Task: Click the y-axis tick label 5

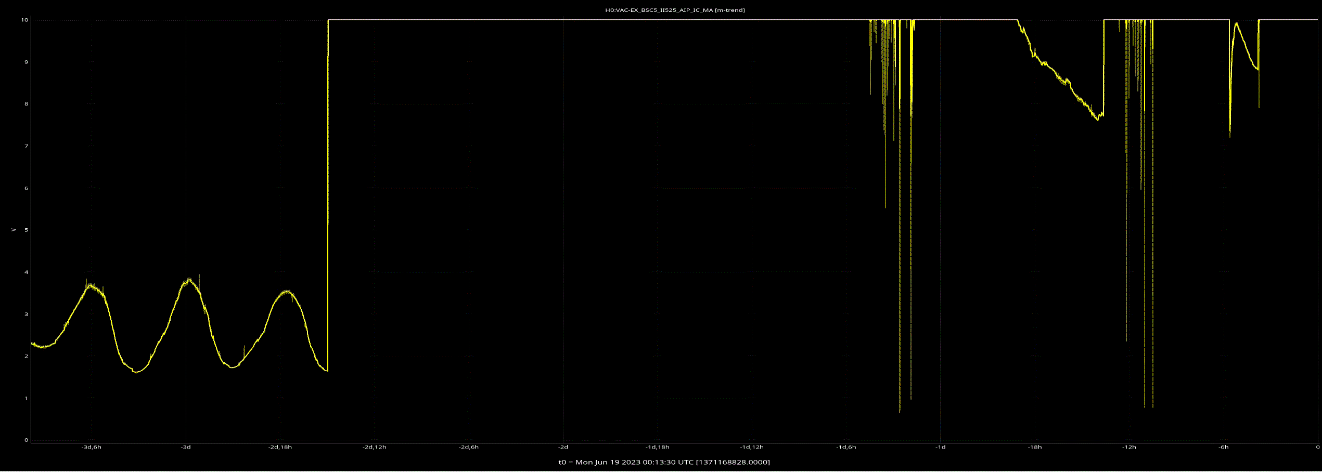Action: [x=26, y=230]
